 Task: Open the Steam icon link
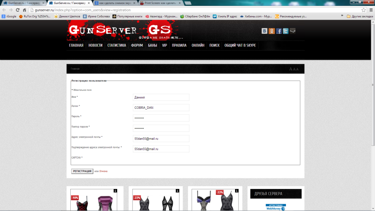point(293,31)
